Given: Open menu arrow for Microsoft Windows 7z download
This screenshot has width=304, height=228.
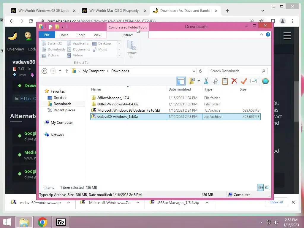Looking at the screenshot, I should pyautogui.click(x=138, y=202).
